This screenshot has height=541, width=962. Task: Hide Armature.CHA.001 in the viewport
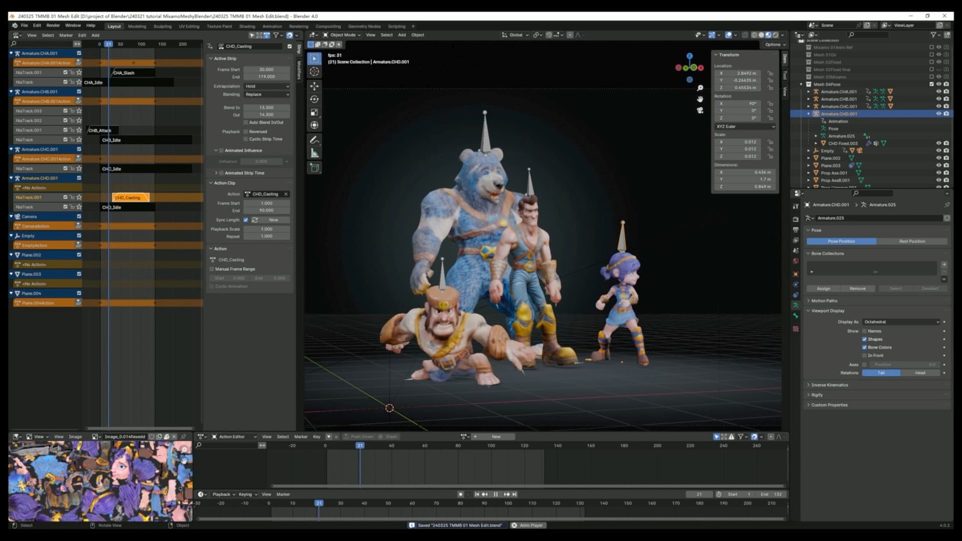(x=938, y=92)
